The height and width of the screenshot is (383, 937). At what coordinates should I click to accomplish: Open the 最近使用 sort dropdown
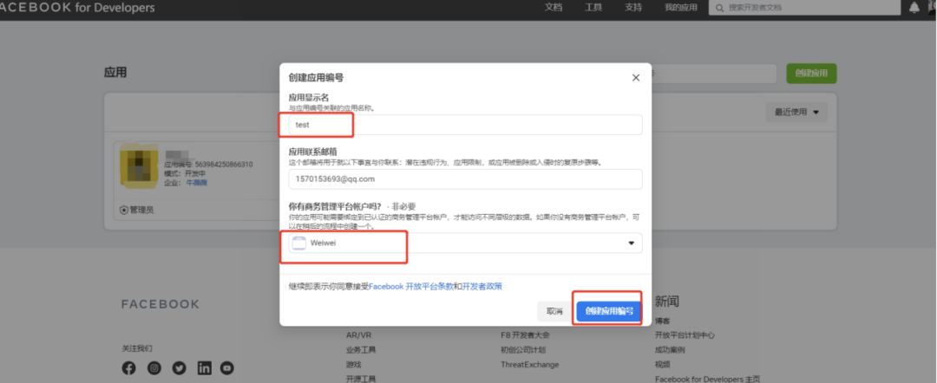tap(796, 112)
